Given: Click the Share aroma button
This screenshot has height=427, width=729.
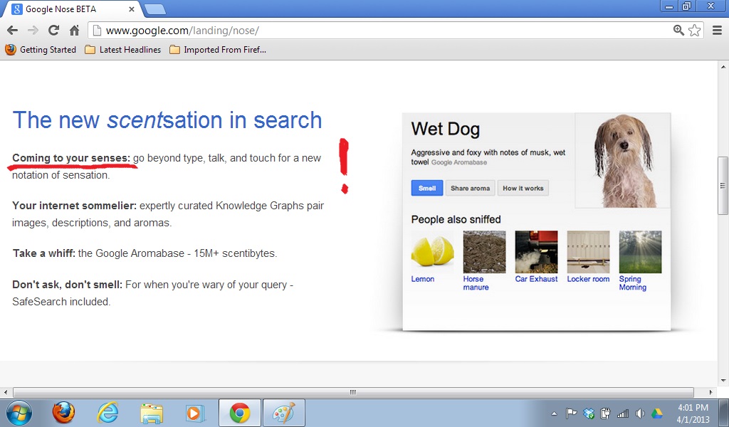Looking at the screenshot, I should pos(470,188).
